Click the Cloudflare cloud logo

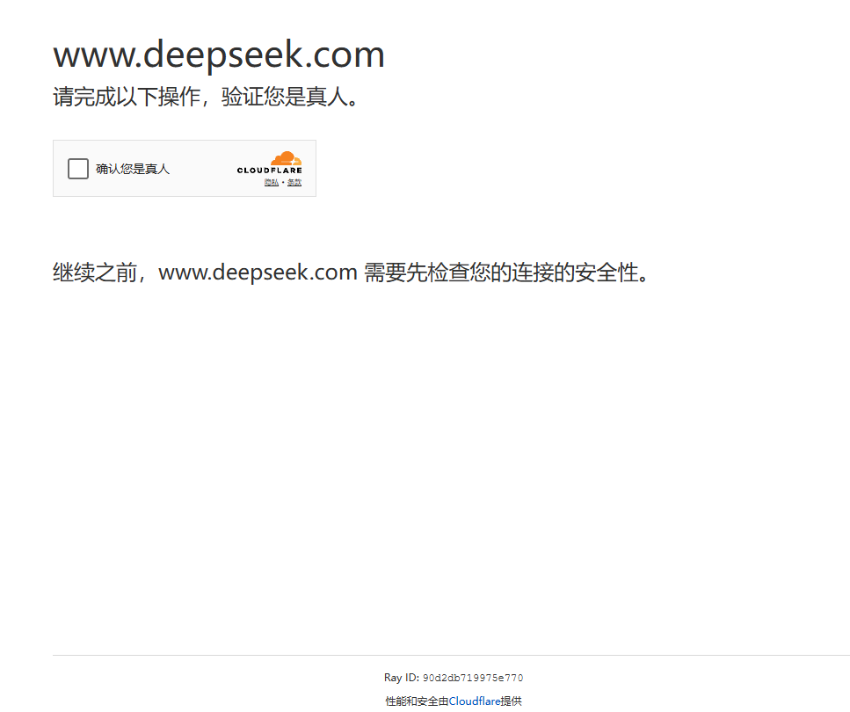287,158
